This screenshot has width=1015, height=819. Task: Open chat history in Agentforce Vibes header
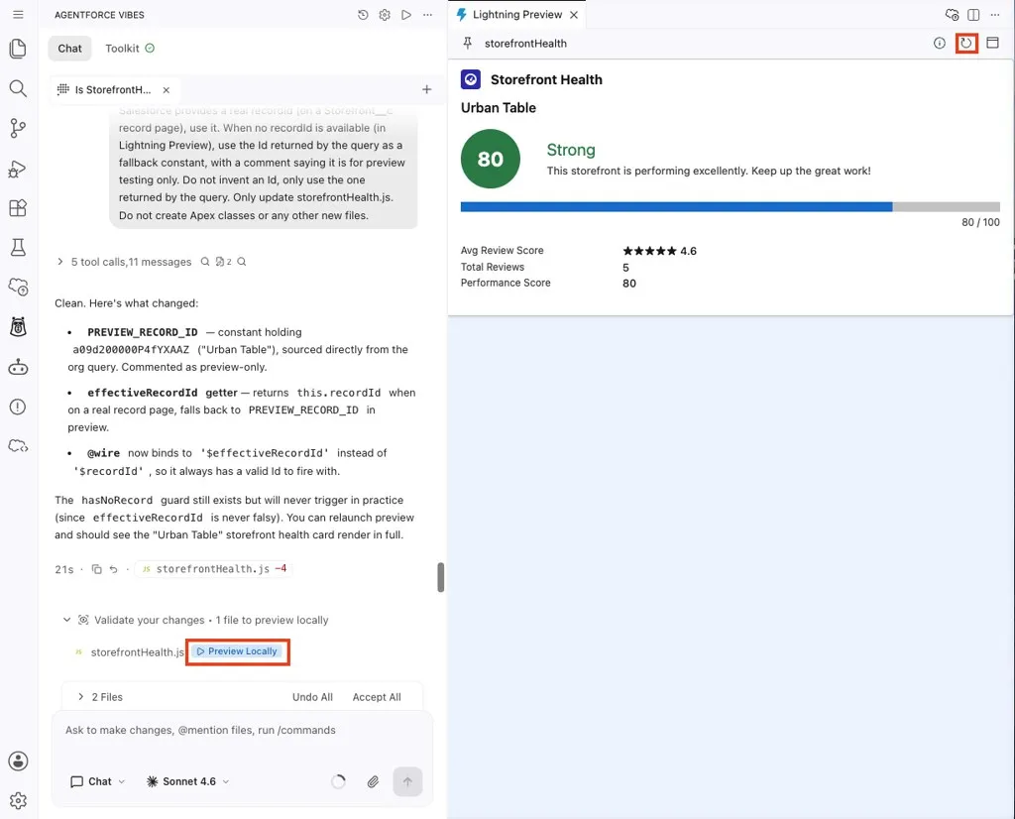pos(363,14)
